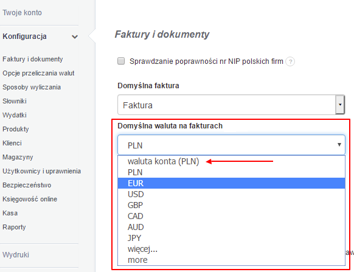Open Bezpieczeństwo settings

(x=27, y=185)
